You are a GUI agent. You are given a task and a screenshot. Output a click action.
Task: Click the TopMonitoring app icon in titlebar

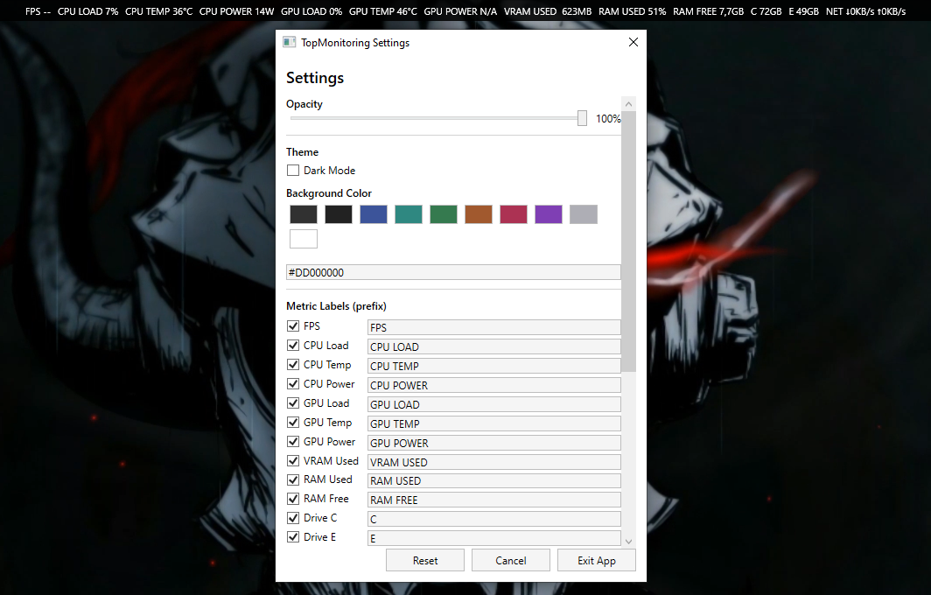coord(289,41)
